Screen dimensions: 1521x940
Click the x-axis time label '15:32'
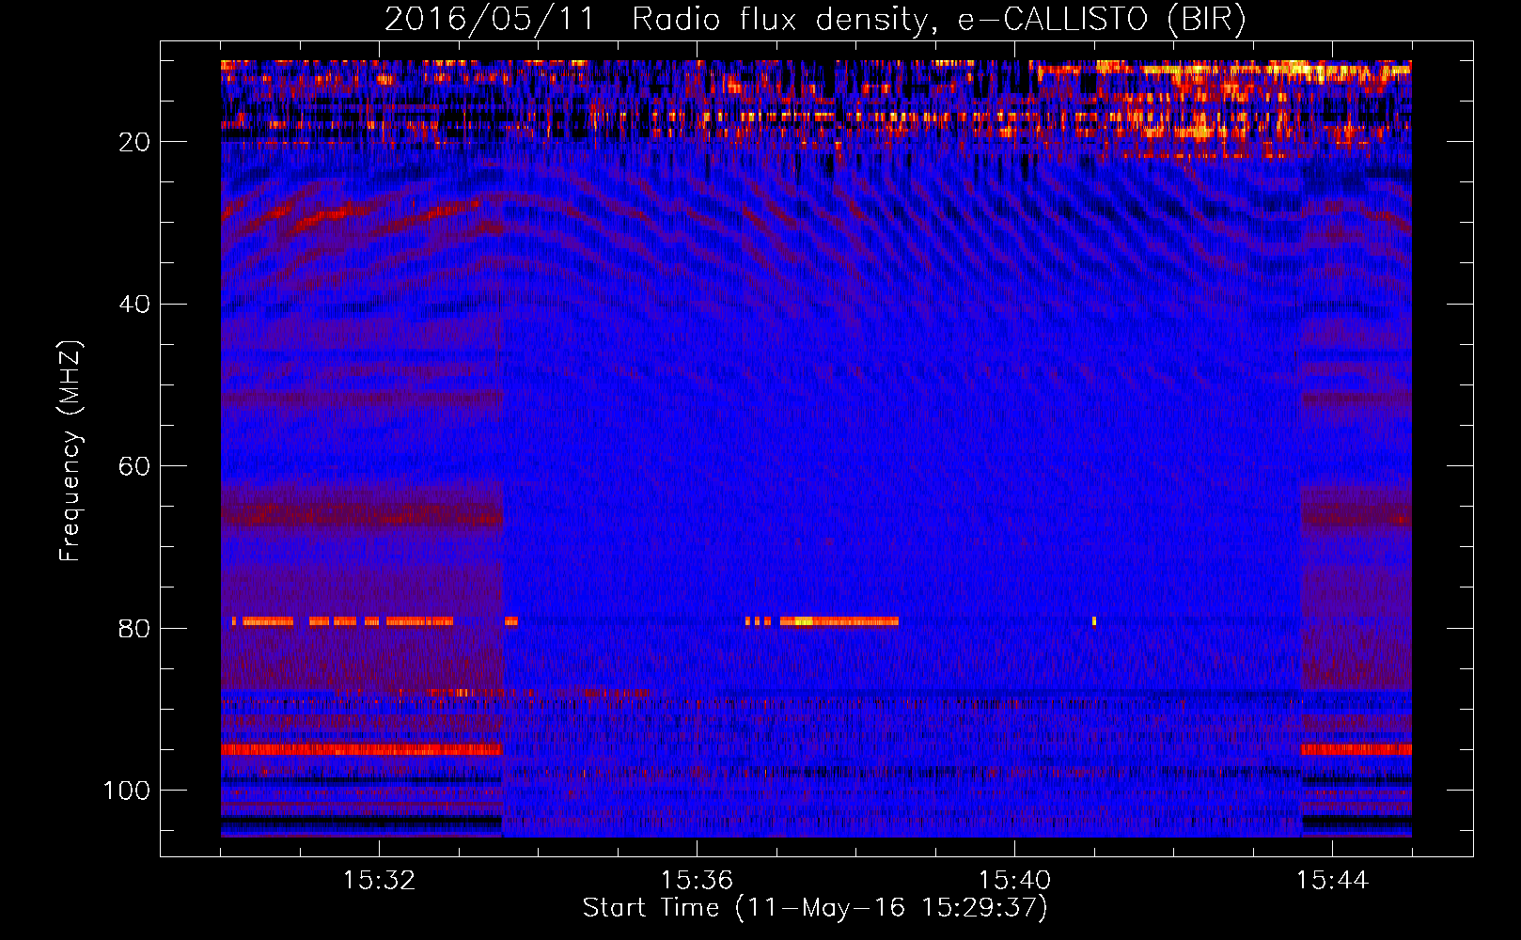pyautogui.click(x=379, y=881)
